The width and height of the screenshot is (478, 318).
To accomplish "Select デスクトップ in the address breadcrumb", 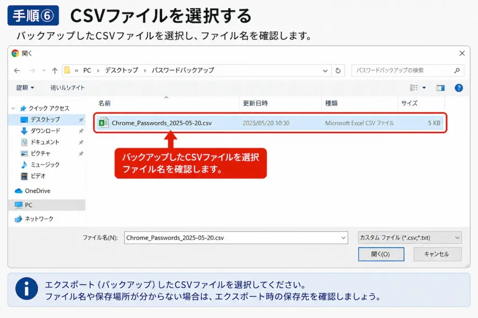I will click(x=122, y=70).
